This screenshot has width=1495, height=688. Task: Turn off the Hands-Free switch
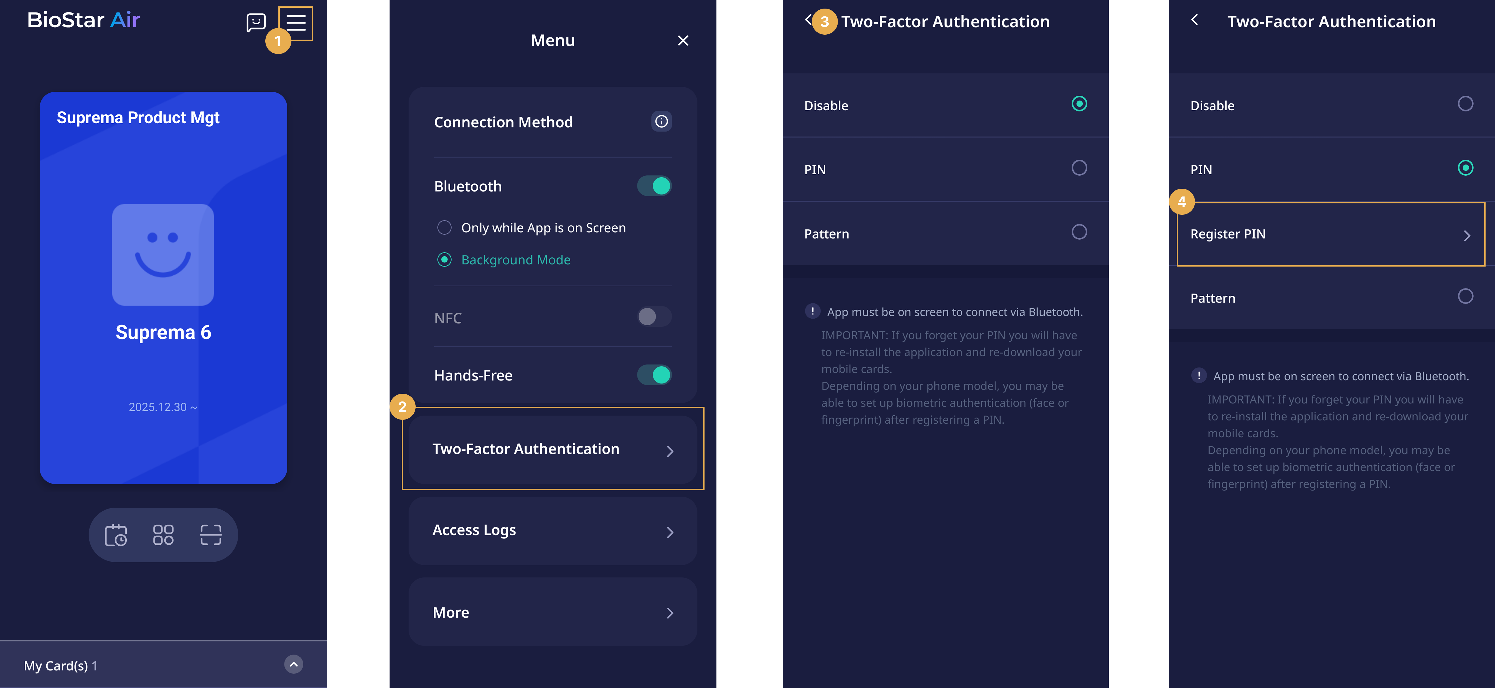pos(654,375)
